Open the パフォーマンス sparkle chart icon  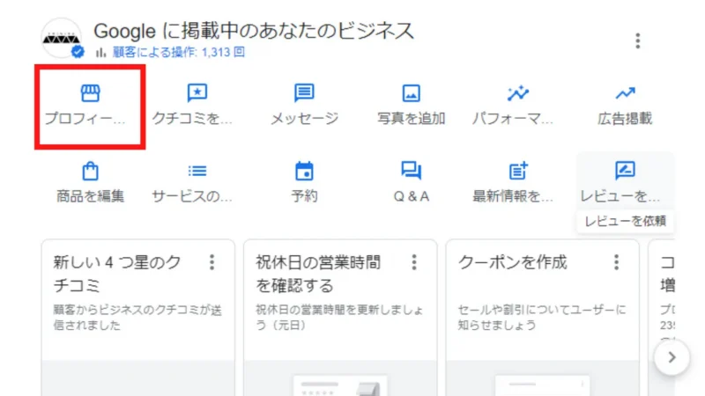pos(517,93)
